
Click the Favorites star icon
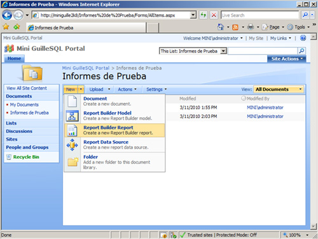coord(6,27)
